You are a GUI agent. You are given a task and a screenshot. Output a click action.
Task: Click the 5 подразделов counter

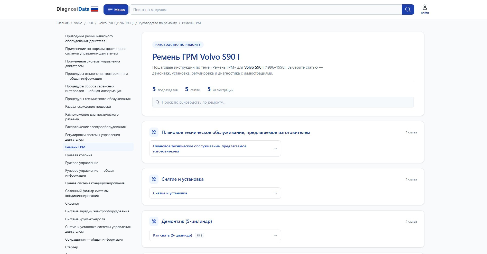tap(165, 89)
